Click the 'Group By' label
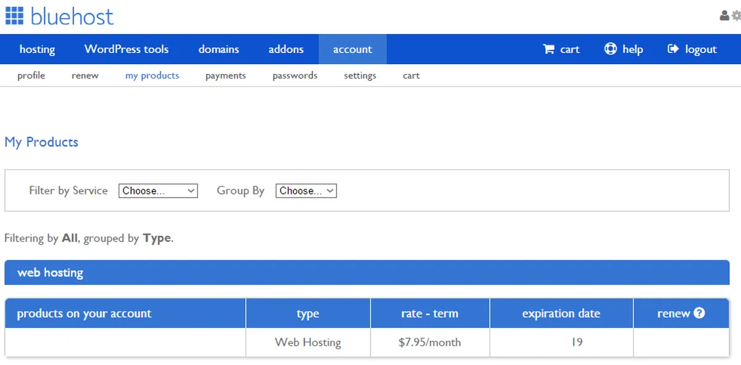This screenshot has width=741, height=365. click(x=240, y=190)
